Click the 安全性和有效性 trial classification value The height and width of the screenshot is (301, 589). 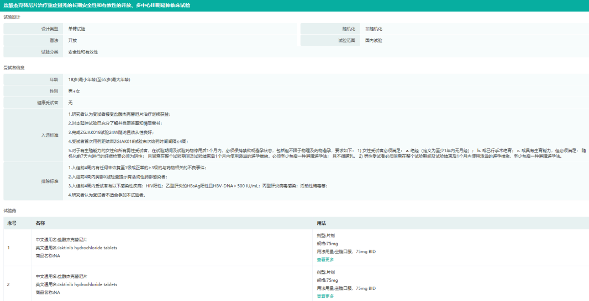(83, 52)
